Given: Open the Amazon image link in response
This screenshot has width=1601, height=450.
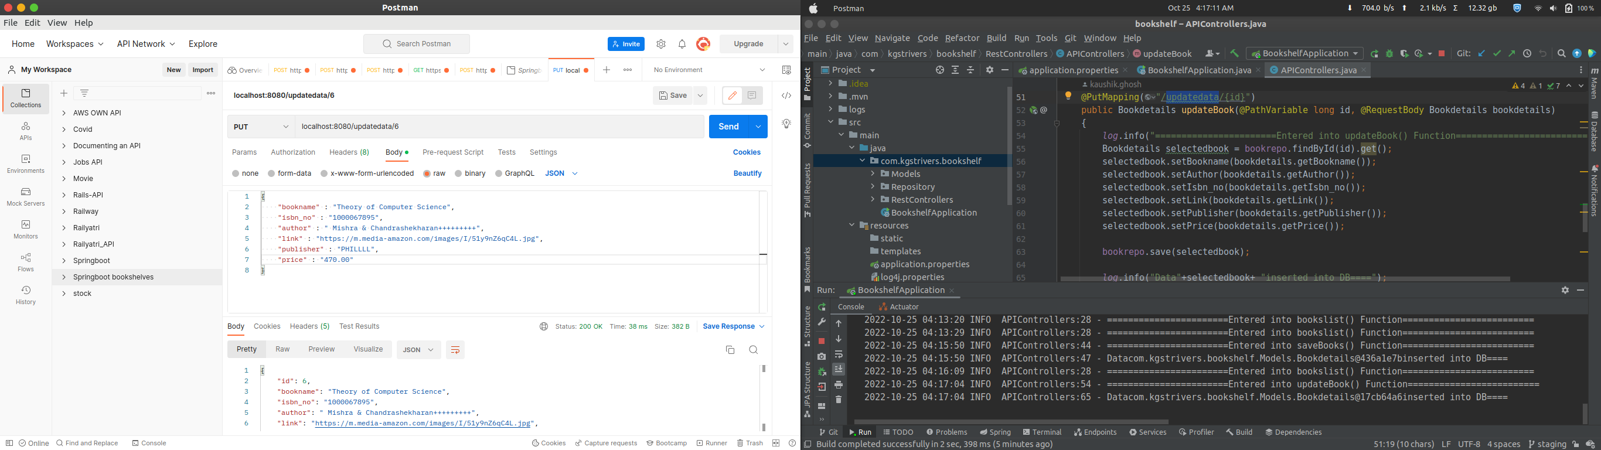Looking at the screenshot, I should (423, 423).
